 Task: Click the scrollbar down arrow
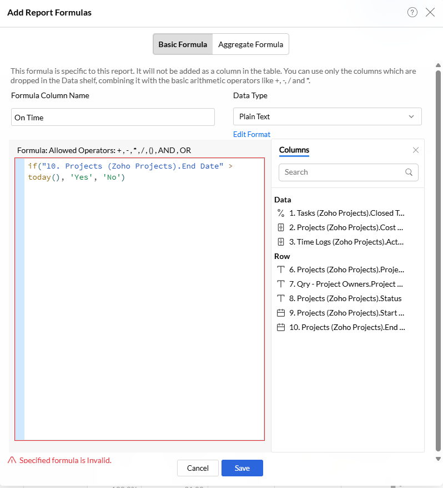tap(438, 459)
